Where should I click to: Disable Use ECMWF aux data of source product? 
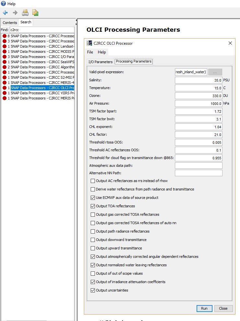click(x=93, y=198)
